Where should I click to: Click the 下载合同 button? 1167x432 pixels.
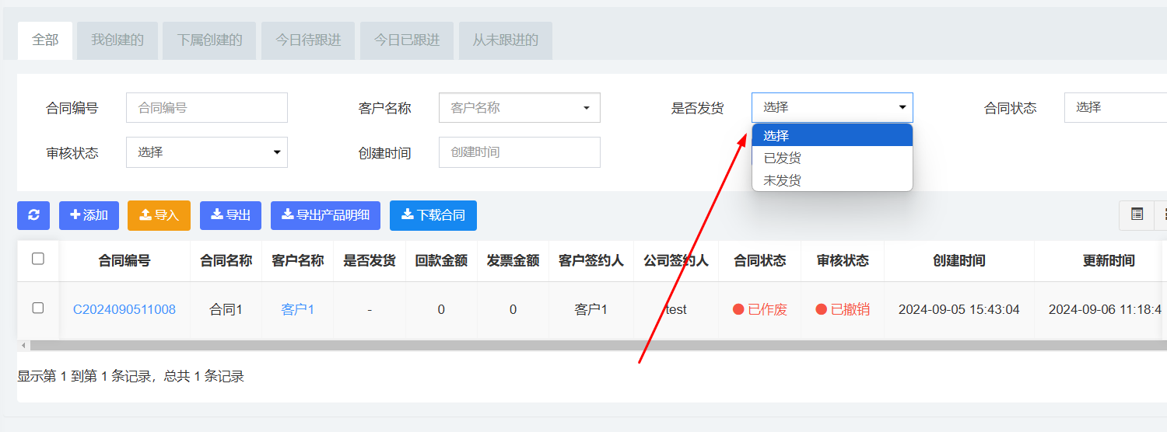pyautogui.click(x=433, y=215)
